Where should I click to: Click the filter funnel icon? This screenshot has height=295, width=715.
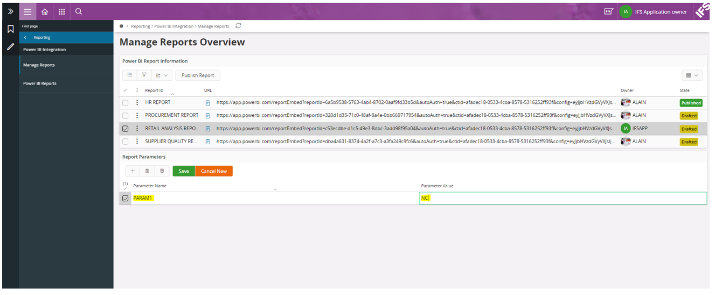coord(144,75)
